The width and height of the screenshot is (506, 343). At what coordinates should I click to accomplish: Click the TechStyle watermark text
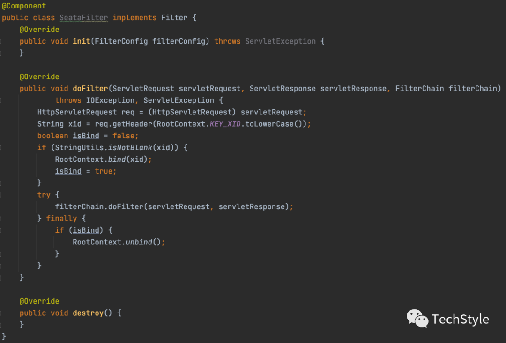coord(460,320)
